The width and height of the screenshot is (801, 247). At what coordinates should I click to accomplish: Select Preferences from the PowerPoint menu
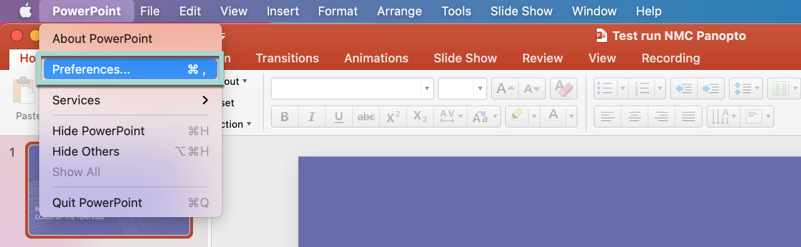tap(130, 69)
